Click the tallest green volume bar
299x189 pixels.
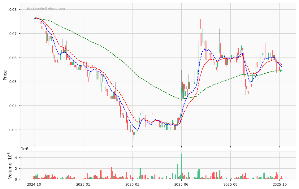[x=181, y=166]
